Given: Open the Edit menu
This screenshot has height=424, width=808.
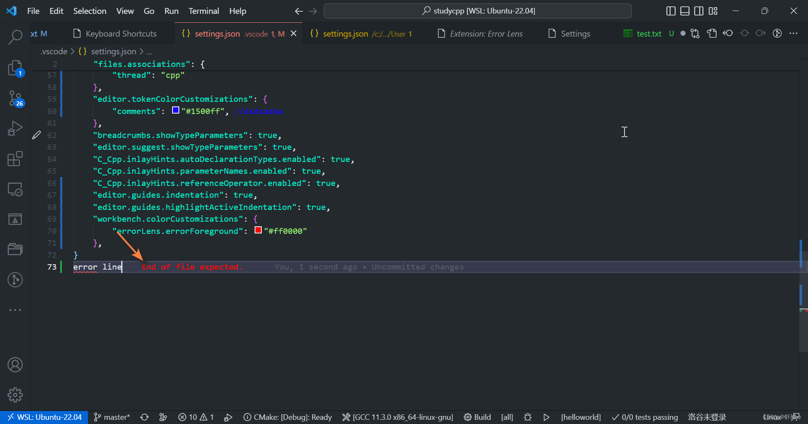Looking at the screenshot, I should point(56,11).
